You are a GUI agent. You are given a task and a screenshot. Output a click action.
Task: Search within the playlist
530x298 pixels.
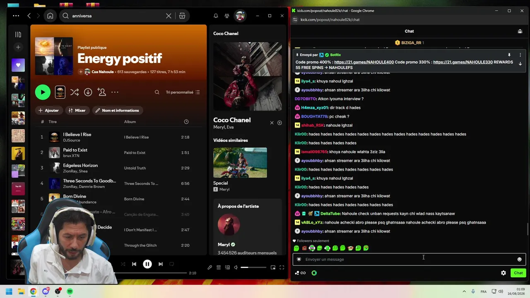pyautogui.click(x=157, y=92)
